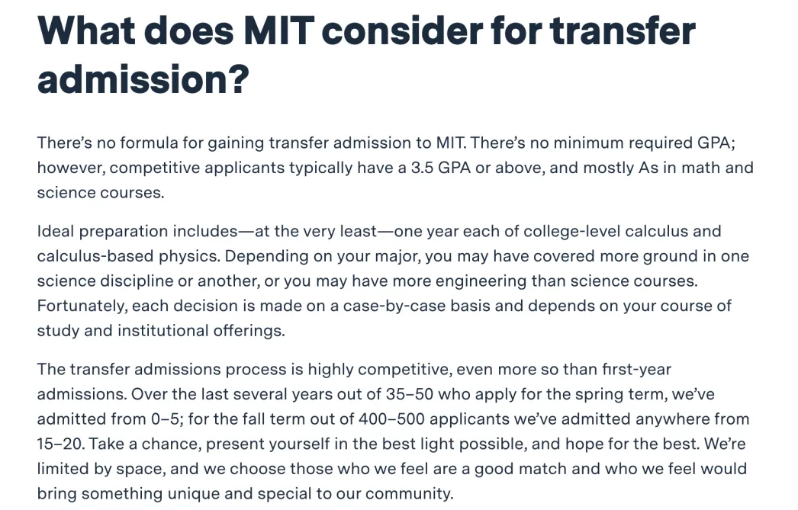
Task: Click the heading 'What does MIT consider for transfer admission?'
Action: click(x=366, y=55)
